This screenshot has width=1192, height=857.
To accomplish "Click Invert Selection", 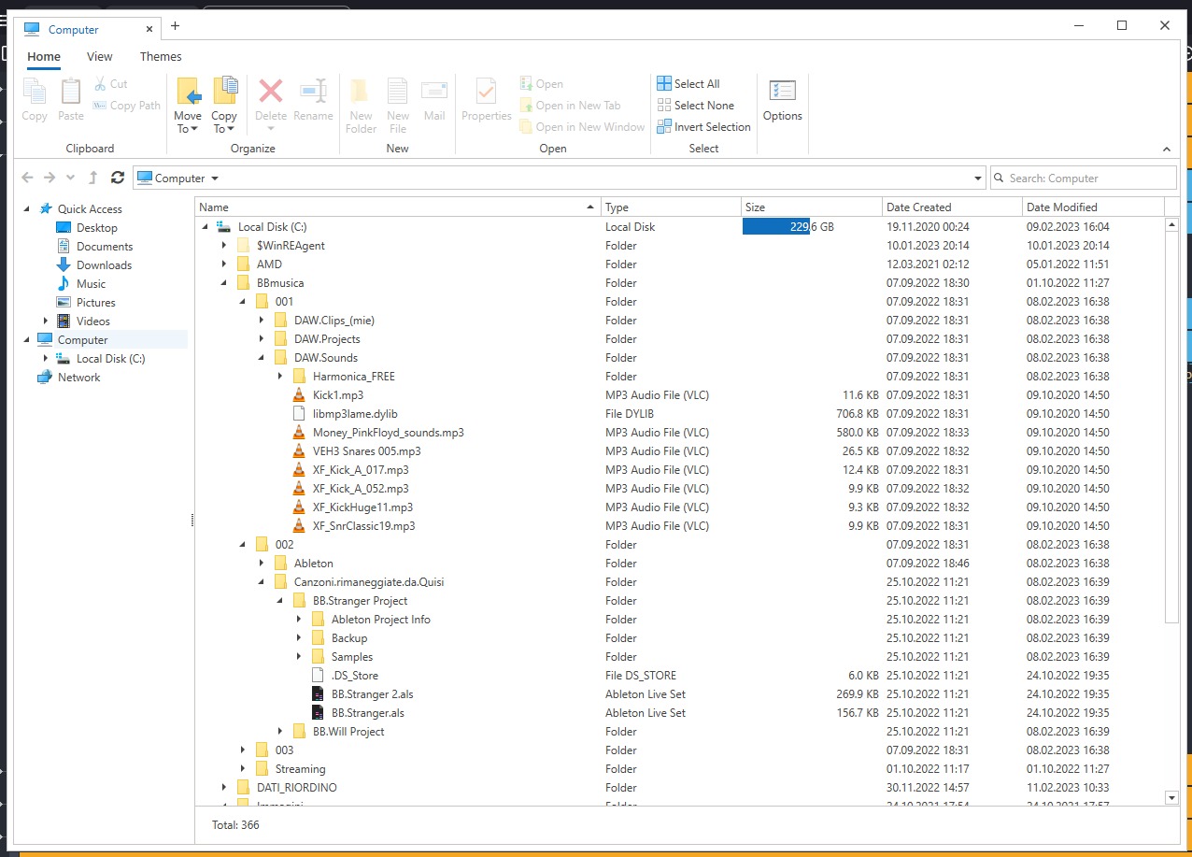I will coord(703,126).
